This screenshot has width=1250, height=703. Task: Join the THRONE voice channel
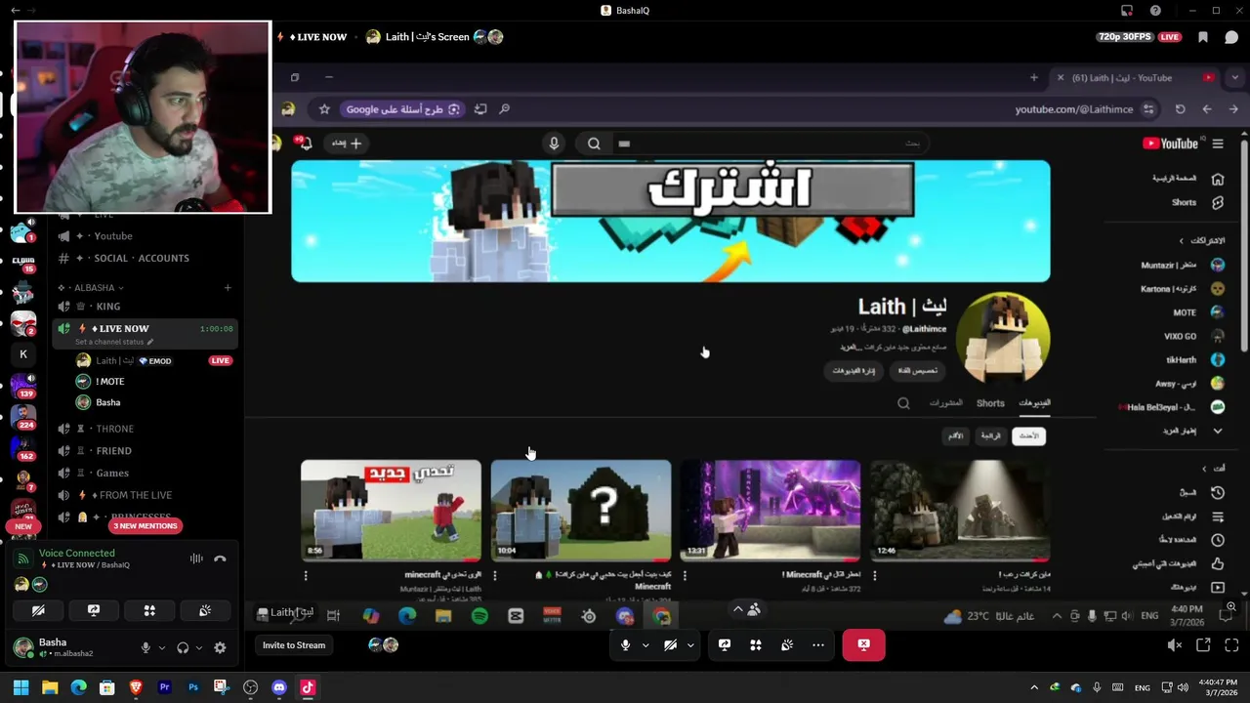(114, 429)
